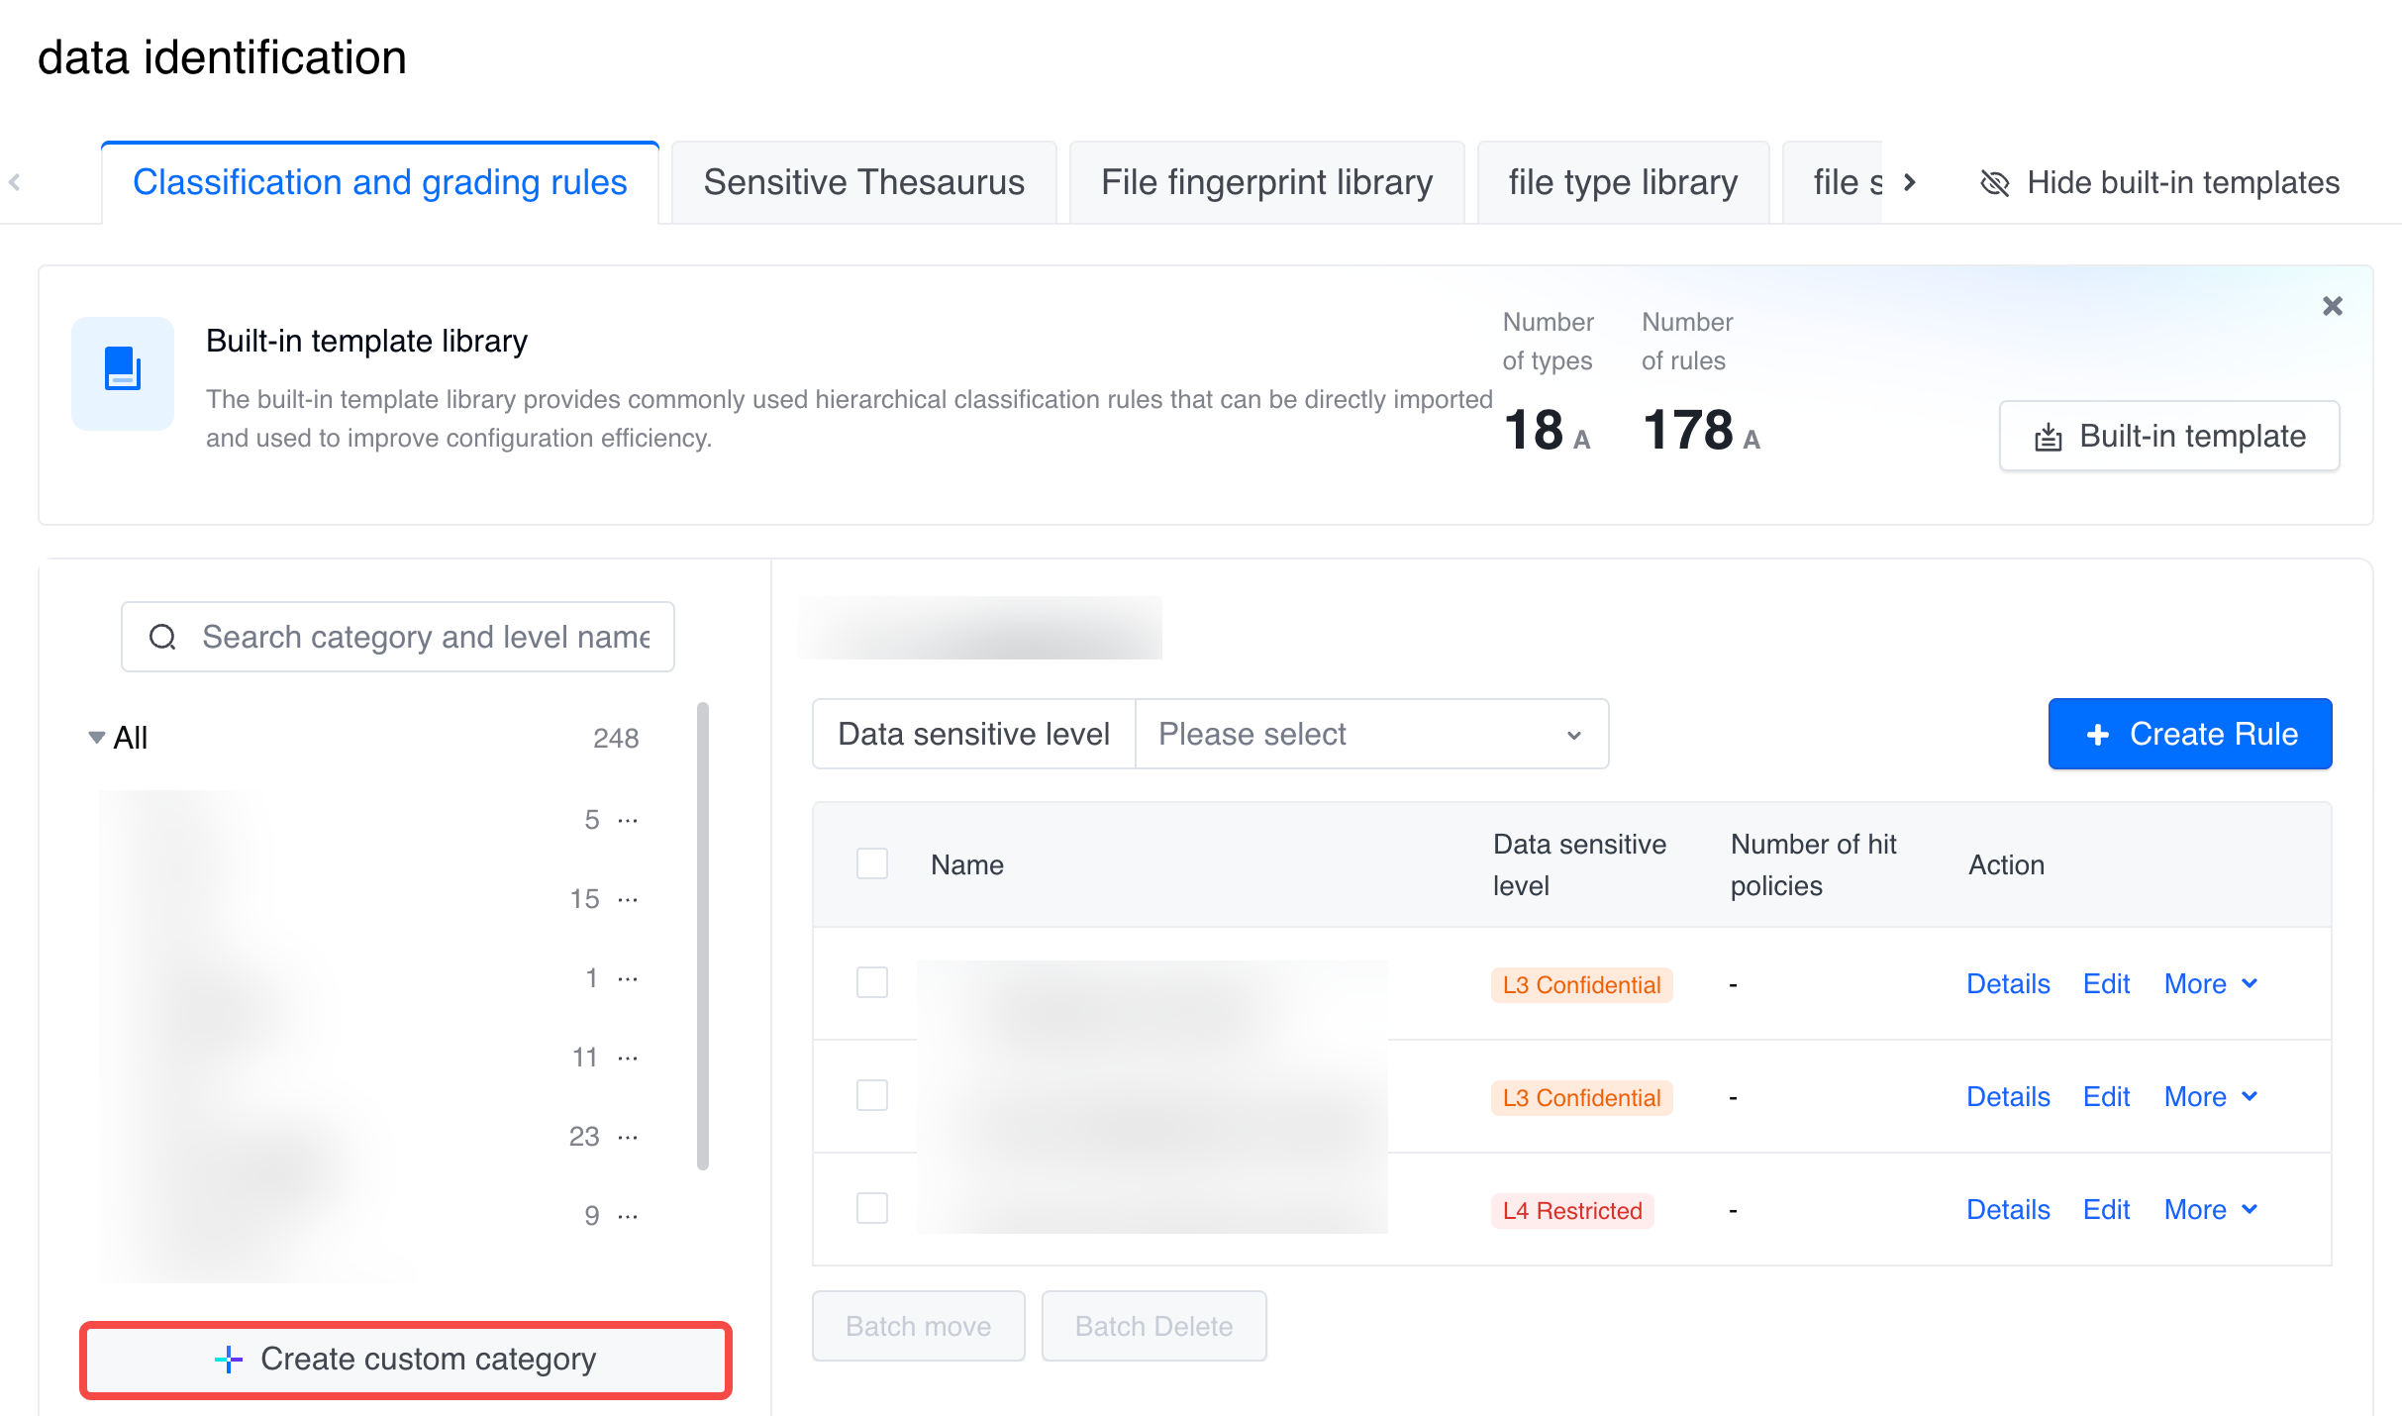Open ellipsis menu for category with 5 items
Viewport: 2402px width, 1416px height.
pyautogui.click(x=628, y=820)
